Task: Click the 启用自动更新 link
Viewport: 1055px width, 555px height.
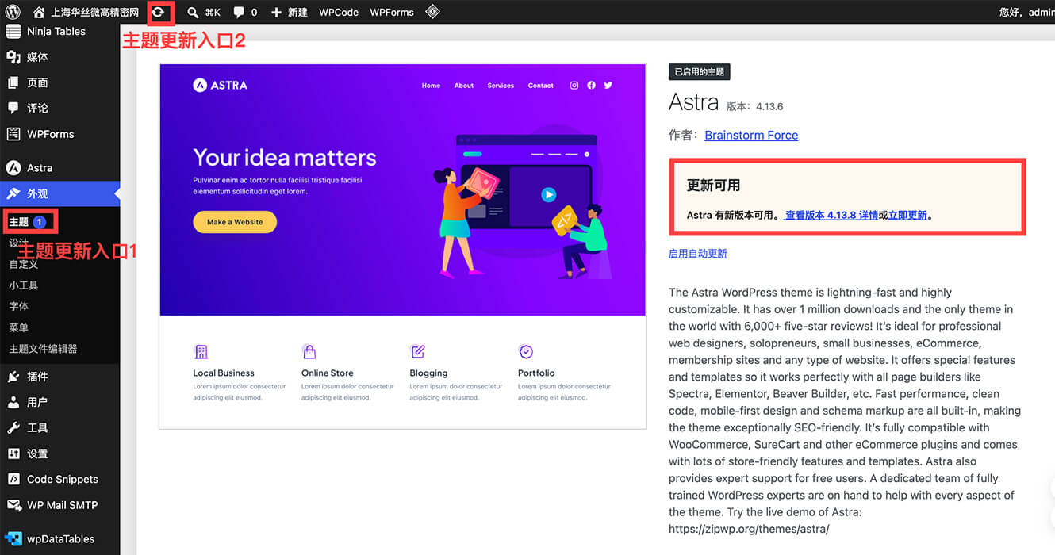Action: tap(698, 254)
